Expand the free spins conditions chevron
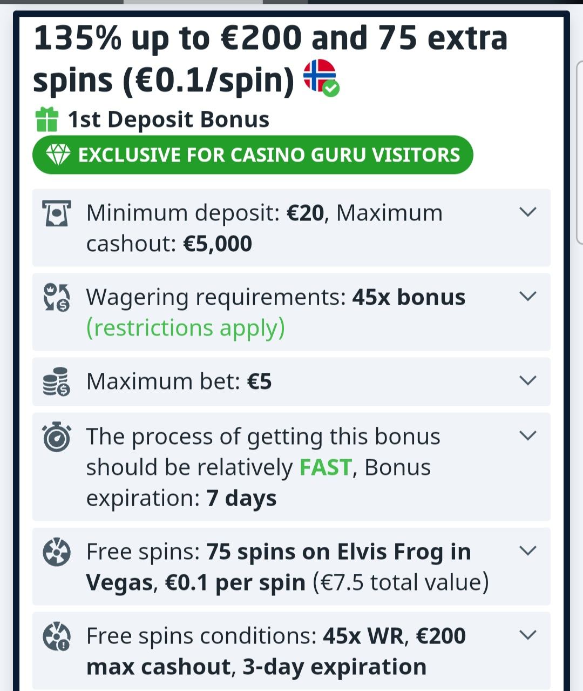The height and width of the screenshot is (691, 583). [x=527, y=635]
